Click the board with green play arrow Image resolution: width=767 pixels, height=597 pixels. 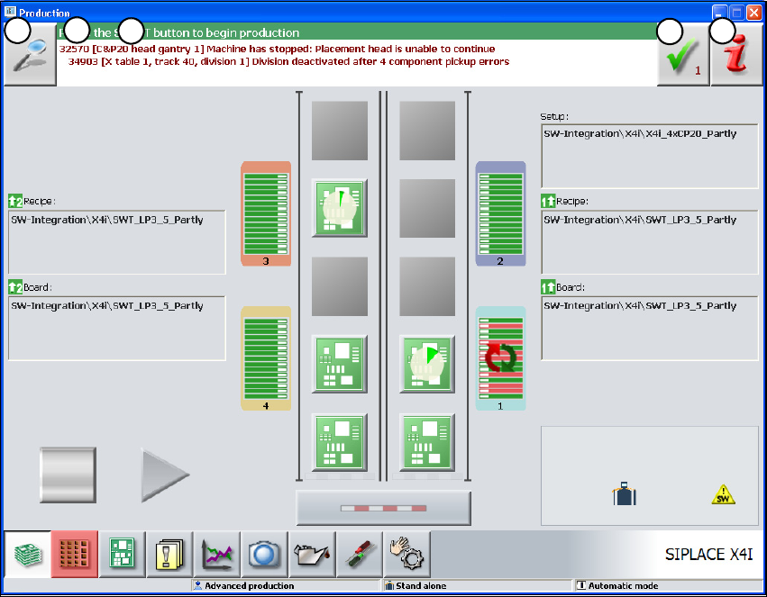(427, 364)
